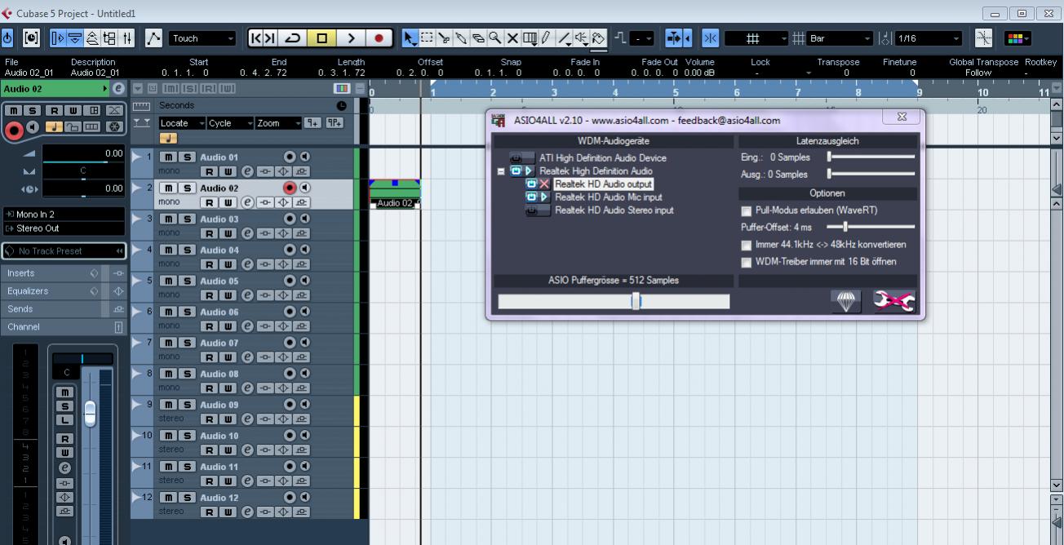Screen dimensions: 1064x545
Task: Open the color selector dropdown
Action: [x=1017, y=38]
